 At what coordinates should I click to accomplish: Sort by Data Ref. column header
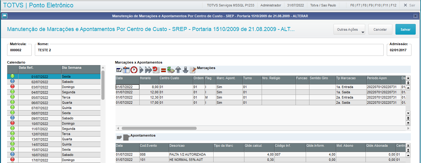[x=40, y=69]
